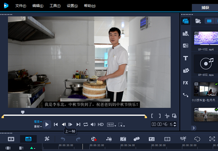
Task: Click the import media folder icon
Action: 198,21
